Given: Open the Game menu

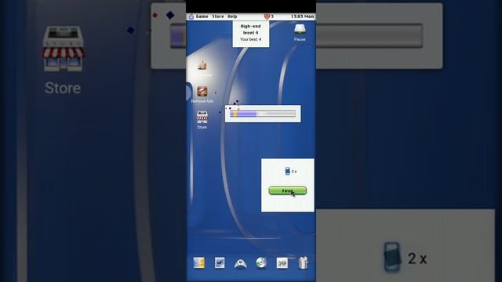Looking at the screenshot, I should 202,16.
